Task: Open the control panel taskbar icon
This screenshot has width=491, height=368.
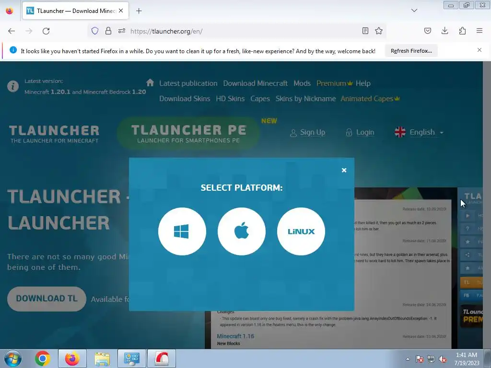Action: coord(131,358)
